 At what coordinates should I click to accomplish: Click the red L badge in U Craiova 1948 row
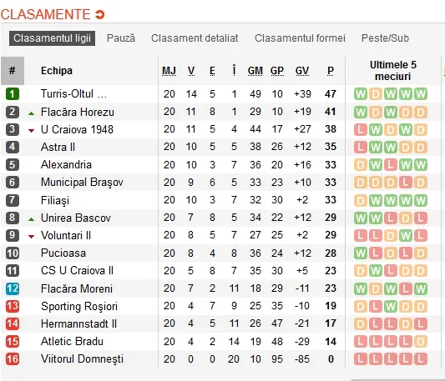361,130
